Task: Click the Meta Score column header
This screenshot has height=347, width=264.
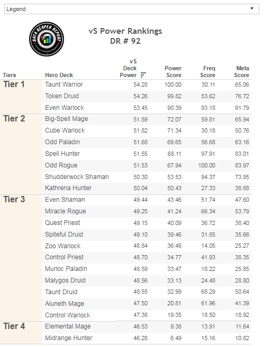Action: coord(242,72)
